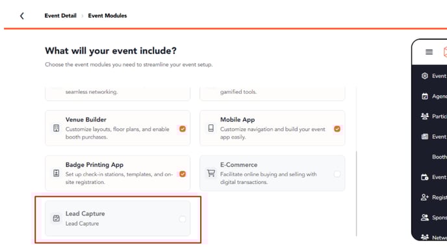Click the module list vertical scrollbar
Image resolution: width=447 pixels, height=247 pixels.
356,194
